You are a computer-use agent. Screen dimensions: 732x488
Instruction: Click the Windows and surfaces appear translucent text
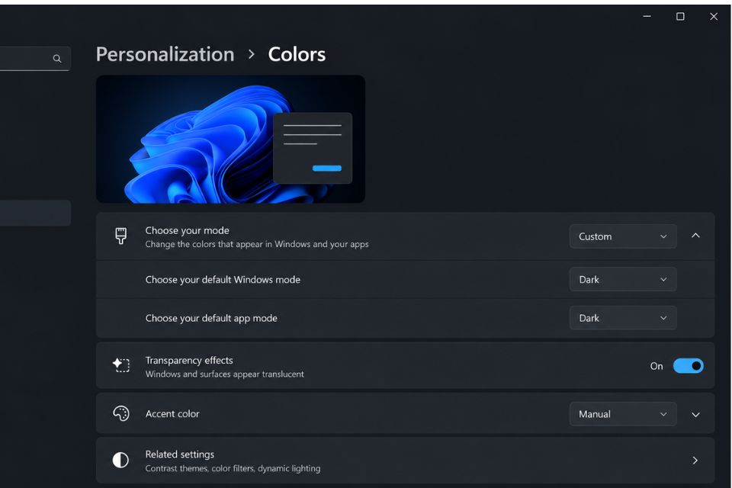click(x=224, y=374)
